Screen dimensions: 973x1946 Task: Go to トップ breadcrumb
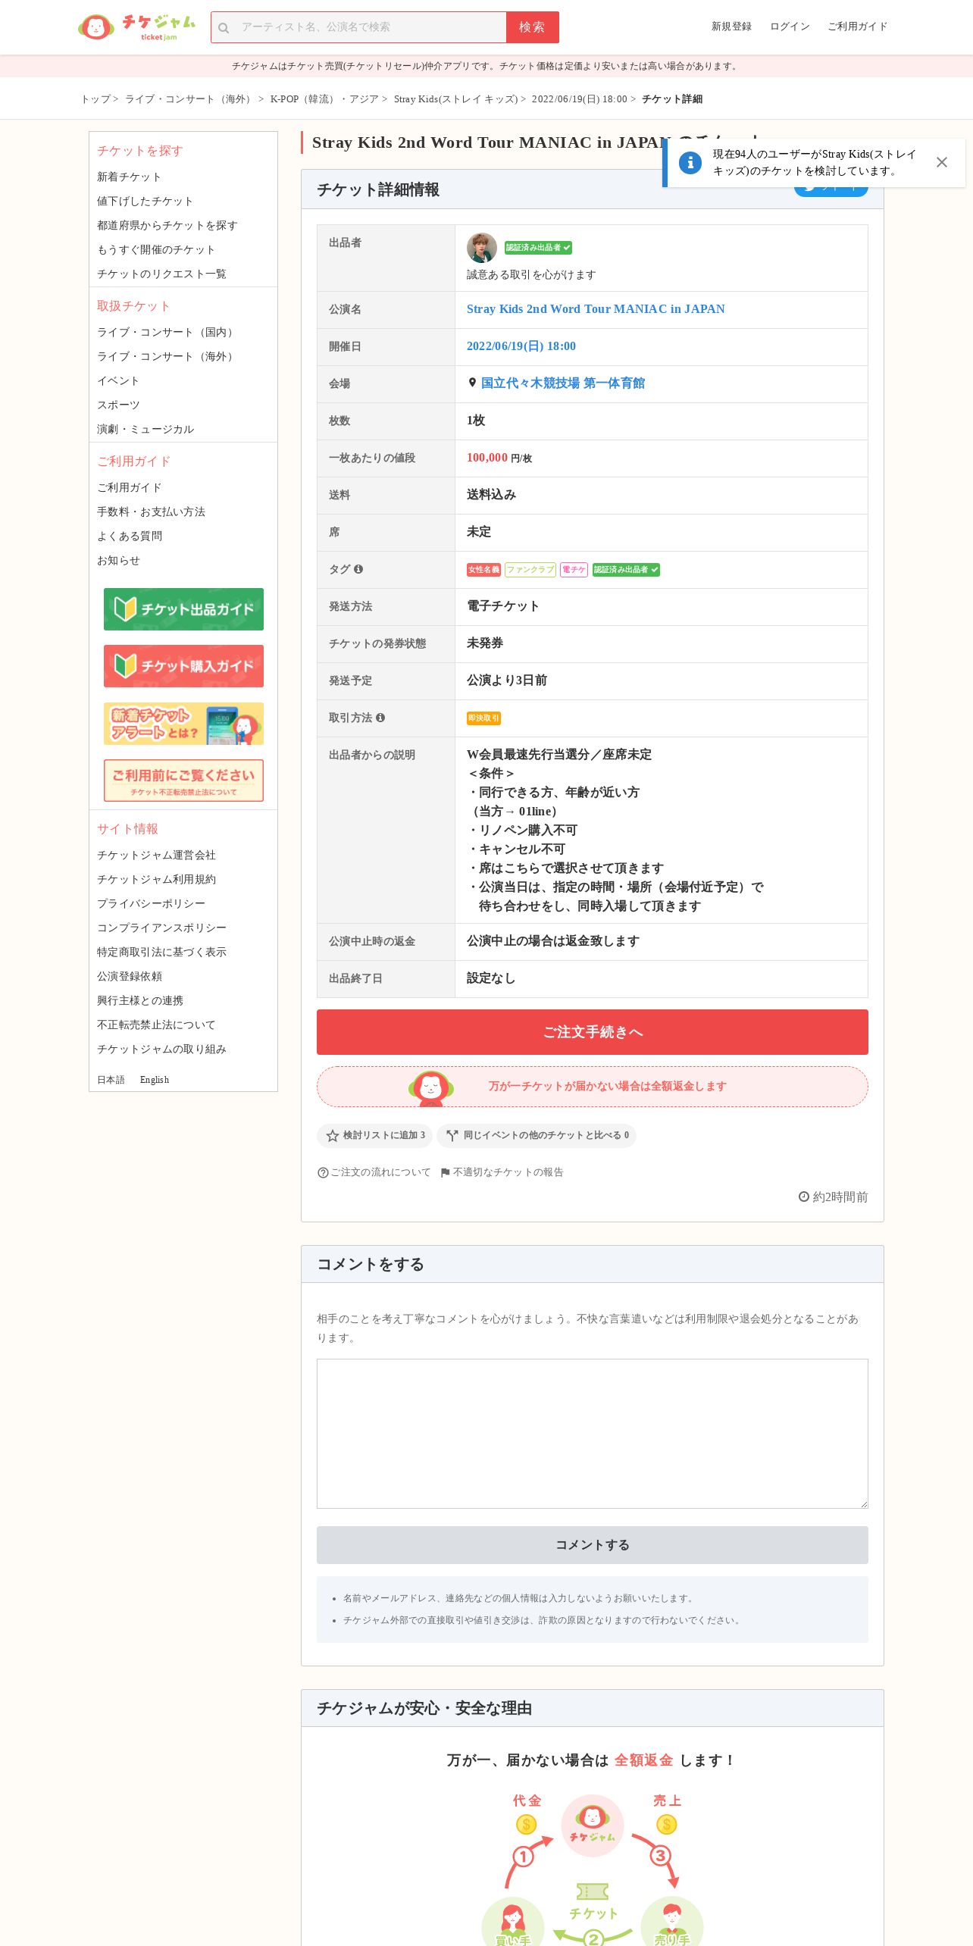[x=95, y=99]
